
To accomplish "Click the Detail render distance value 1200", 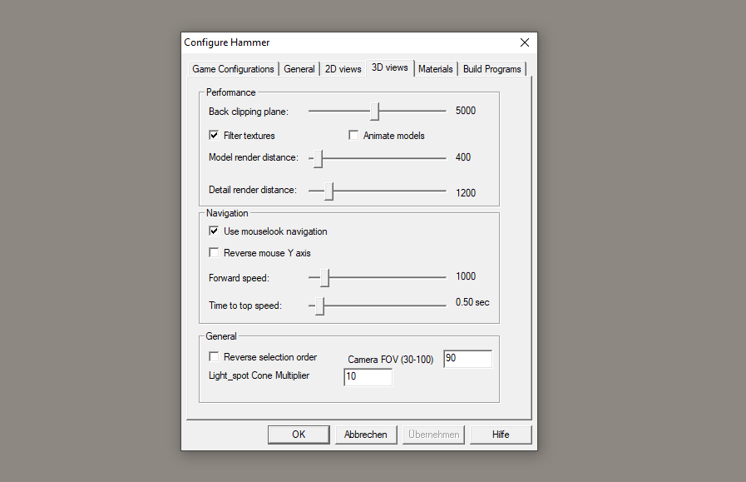I will click(x=466, y=193).
